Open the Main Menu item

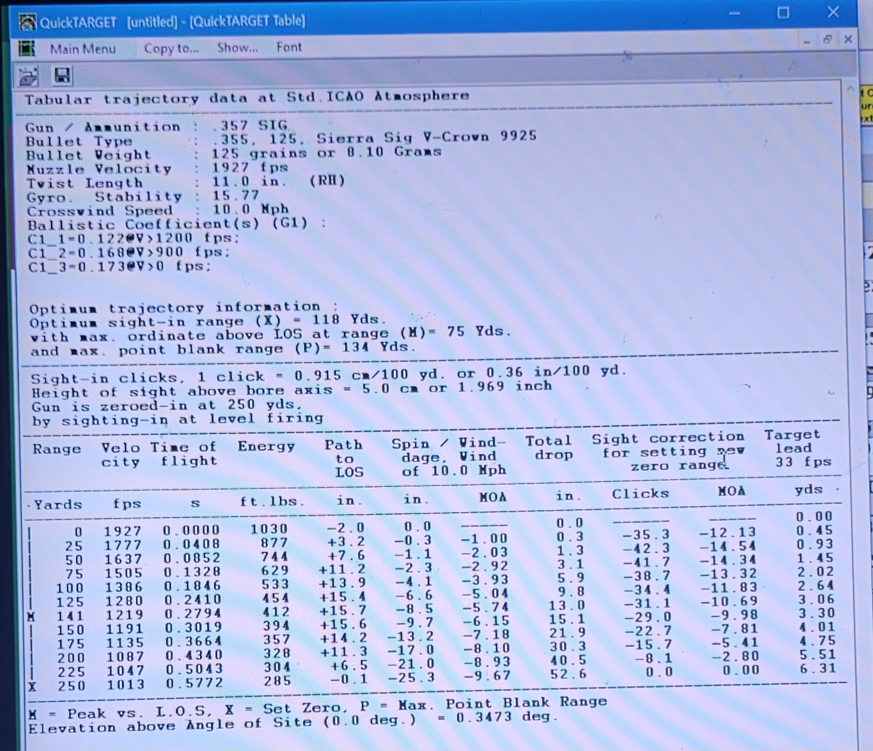[x=83, y=49]
